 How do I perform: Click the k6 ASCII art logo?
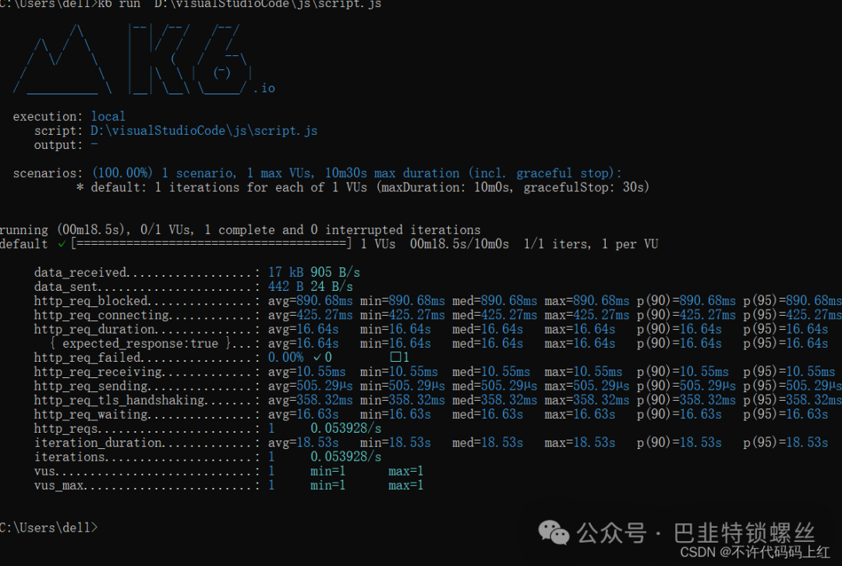[144, 59]
